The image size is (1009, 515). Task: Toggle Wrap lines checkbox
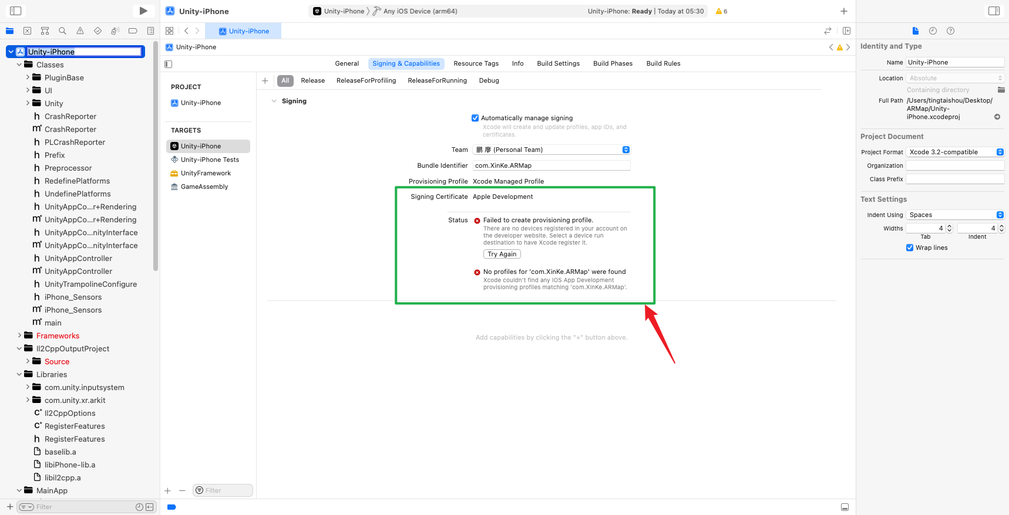910,248
